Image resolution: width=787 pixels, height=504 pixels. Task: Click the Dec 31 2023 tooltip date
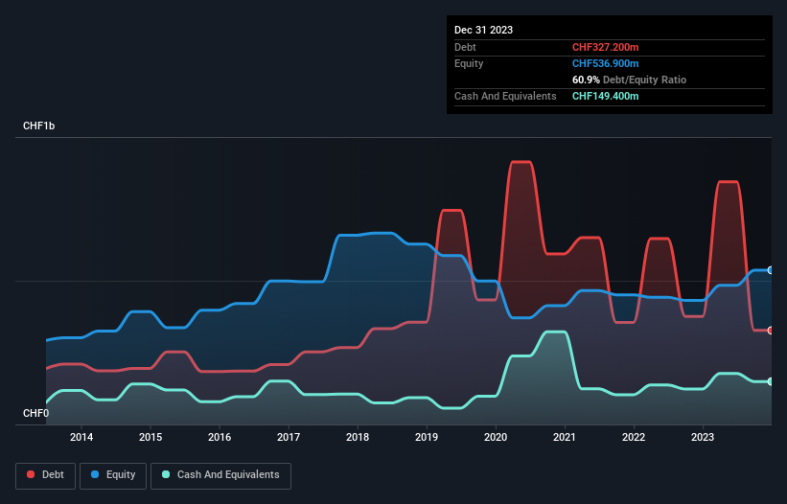(x=483, y=30)
